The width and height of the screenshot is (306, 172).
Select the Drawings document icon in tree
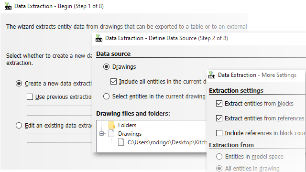click(x=111, y=134)
